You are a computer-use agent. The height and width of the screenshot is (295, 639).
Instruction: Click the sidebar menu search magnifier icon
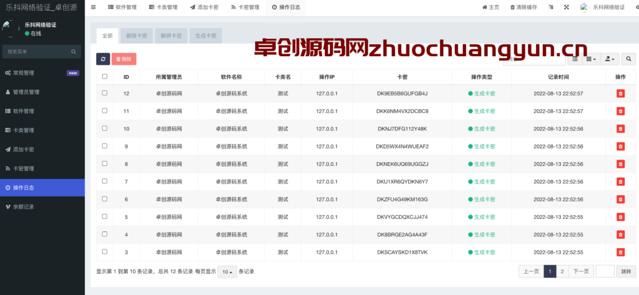click(74, 52)
